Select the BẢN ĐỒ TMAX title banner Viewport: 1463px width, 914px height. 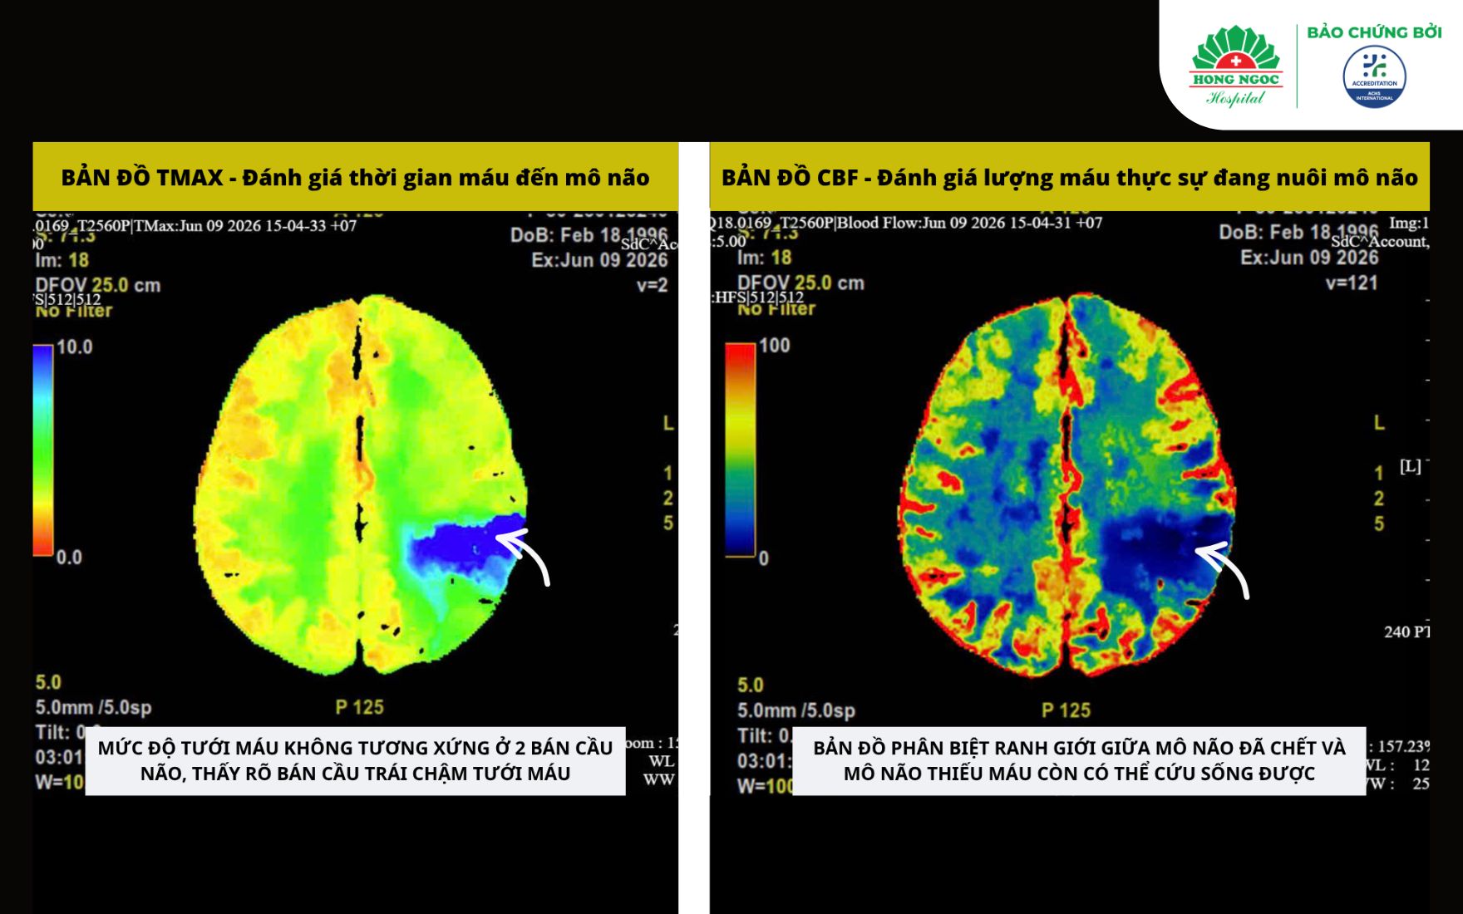355,177
